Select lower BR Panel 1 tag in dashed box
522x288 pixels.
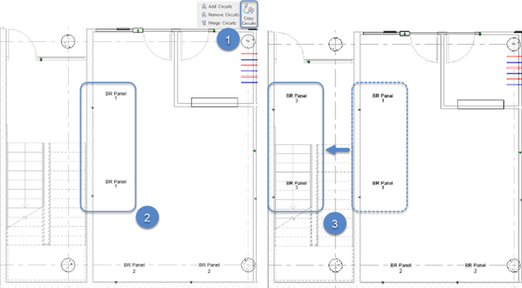(x=383, y=185)
